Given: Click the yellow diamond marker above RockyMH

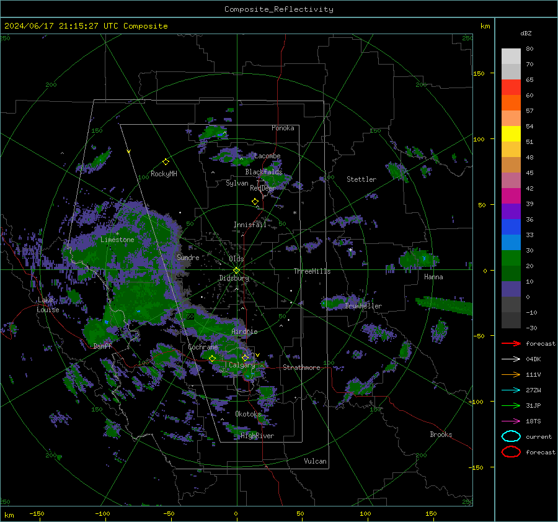Looking at the screenshot, I should click(166, 162).
